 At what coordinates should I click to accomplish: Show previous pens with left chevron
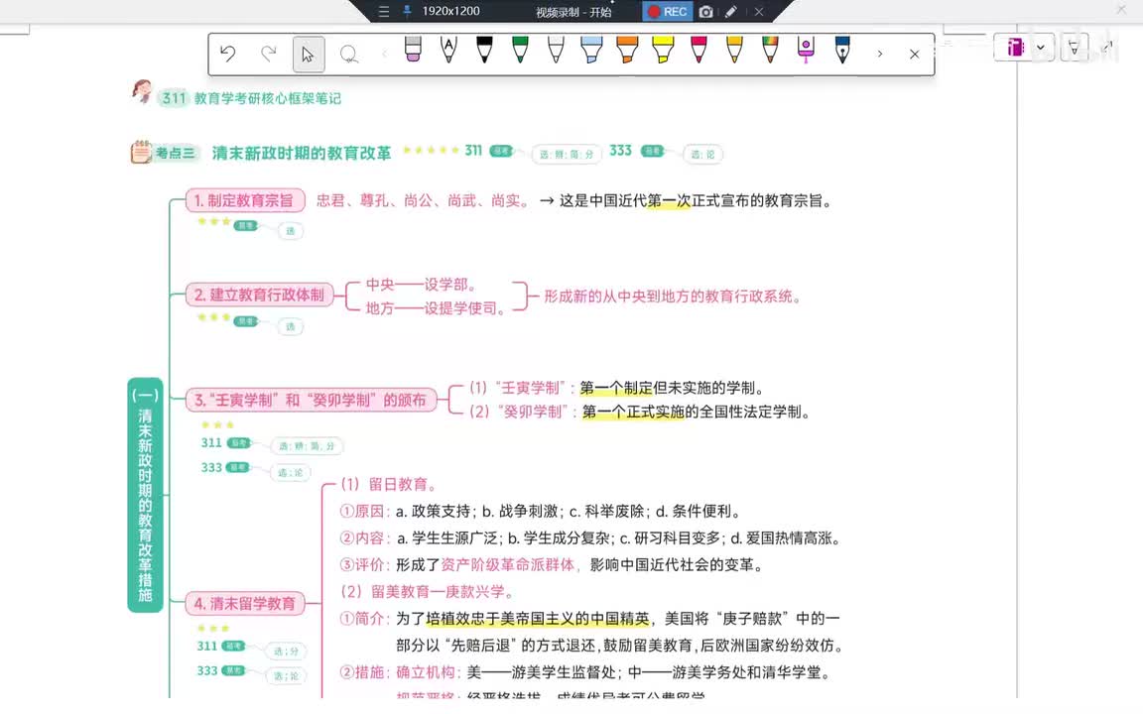click(x=384, y=54)
